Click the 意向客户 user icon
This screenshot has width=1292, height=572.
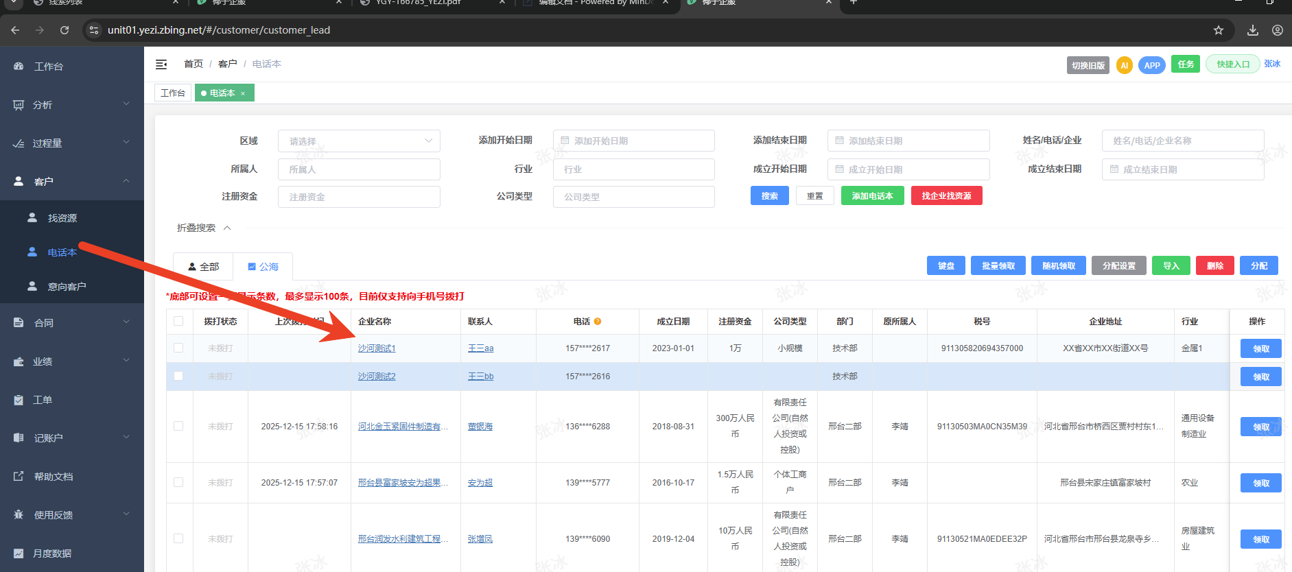pos(32,286)
